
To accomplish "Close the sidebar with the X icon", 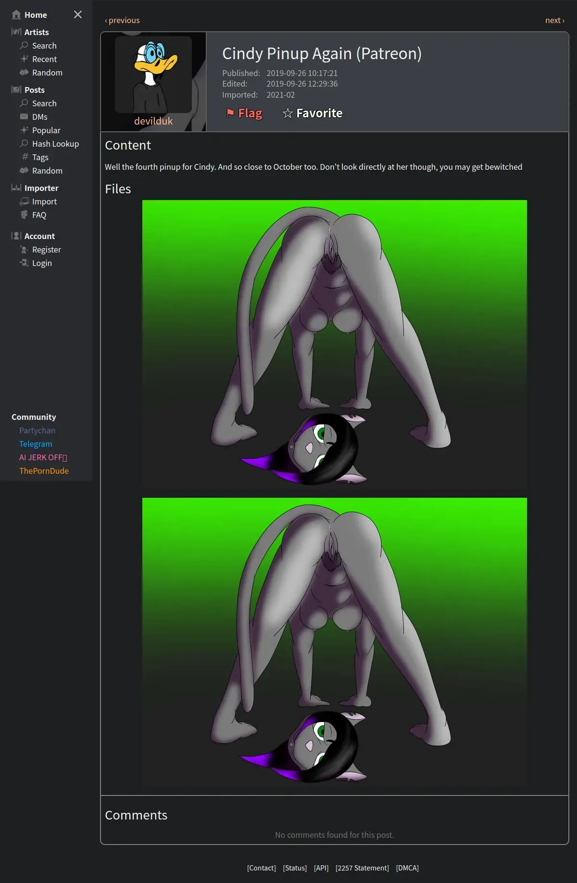I will tap(78, 14).
